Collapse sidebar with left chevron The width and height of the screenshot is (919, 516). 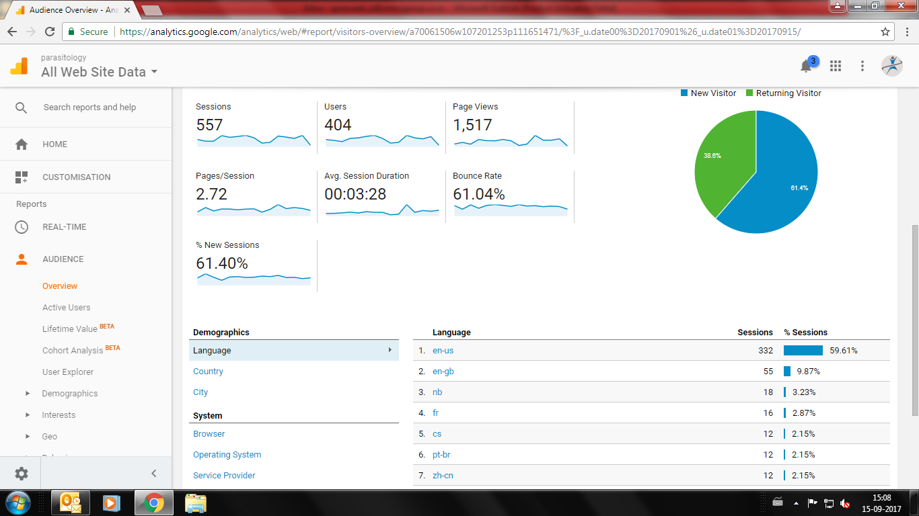(x=153, y=474)
